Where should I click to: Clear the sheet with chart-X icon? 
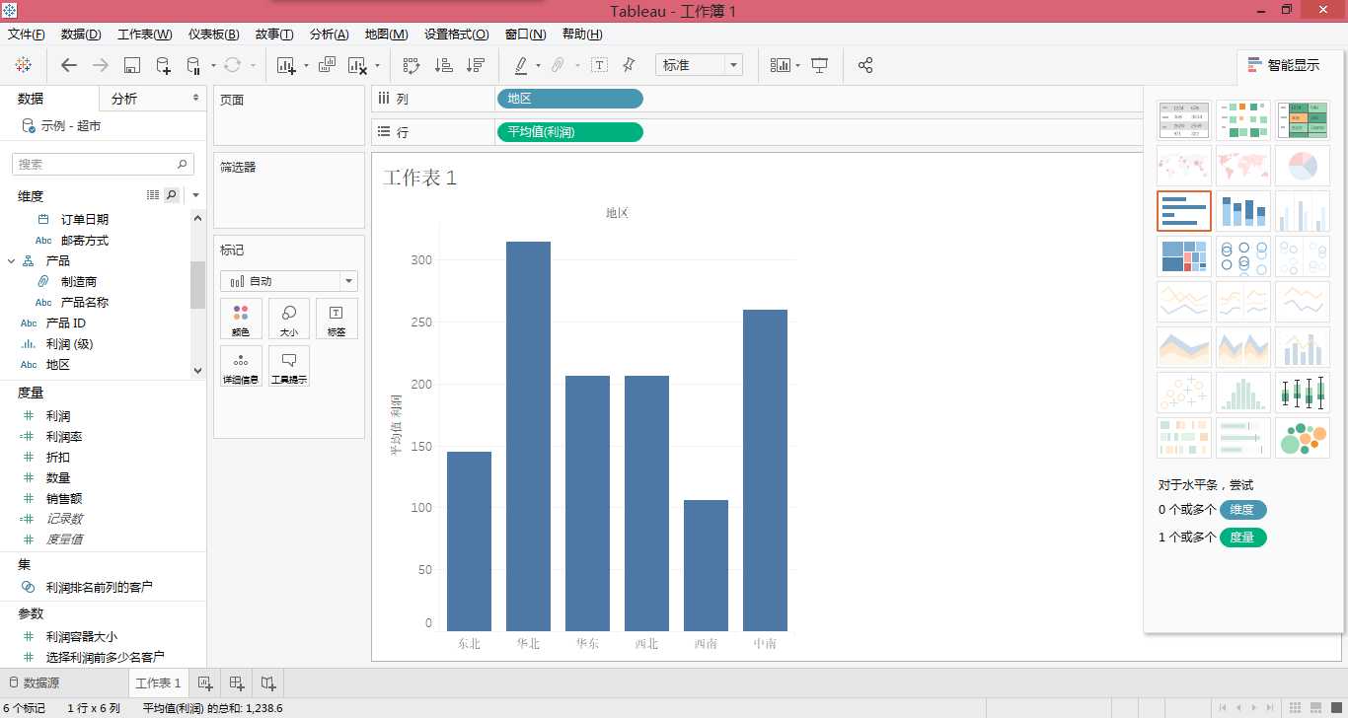pos(358,65)
